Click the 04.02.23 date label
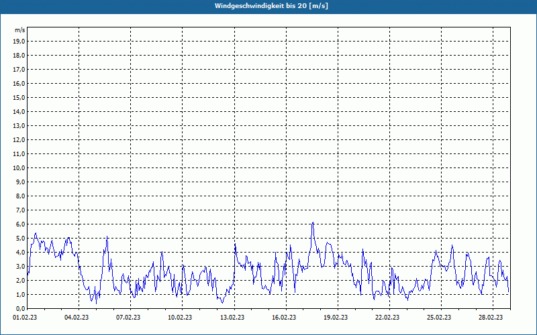Viewport: 537px width, 335px height. [77, 317]
